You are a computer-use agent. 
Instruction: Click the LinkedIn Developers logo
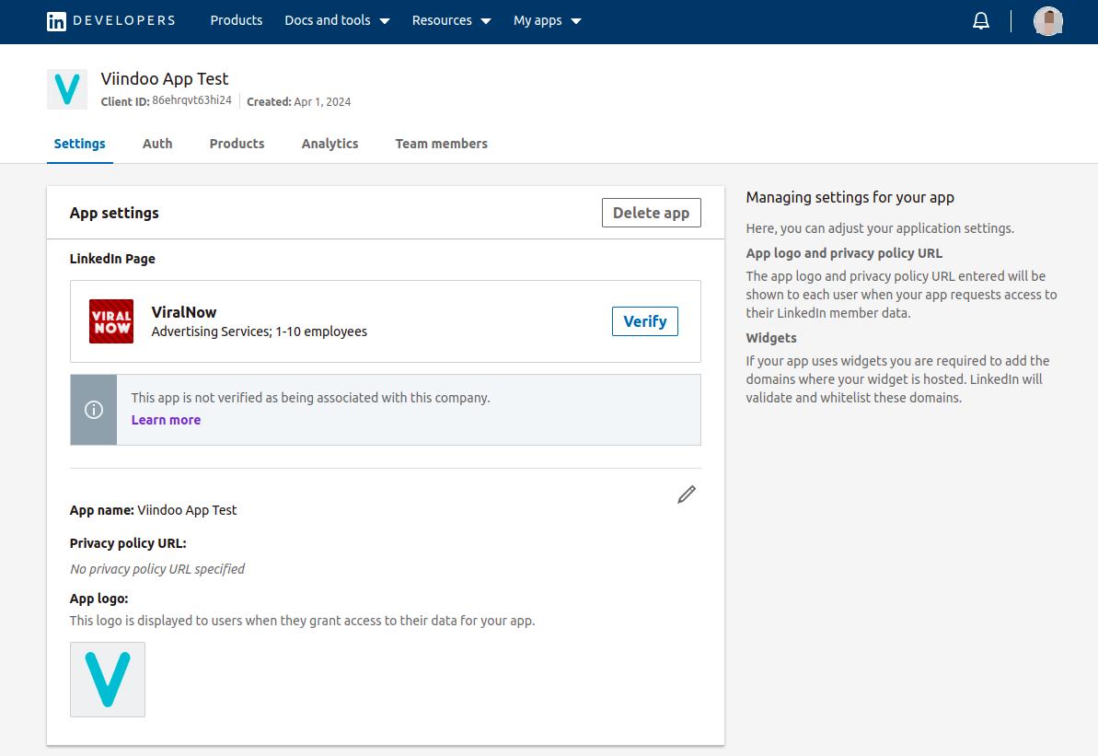pos(111,21)
